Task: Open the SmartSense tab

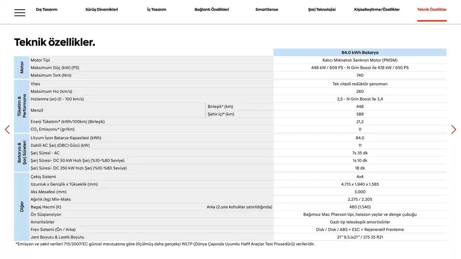Action: pos(267,10)
